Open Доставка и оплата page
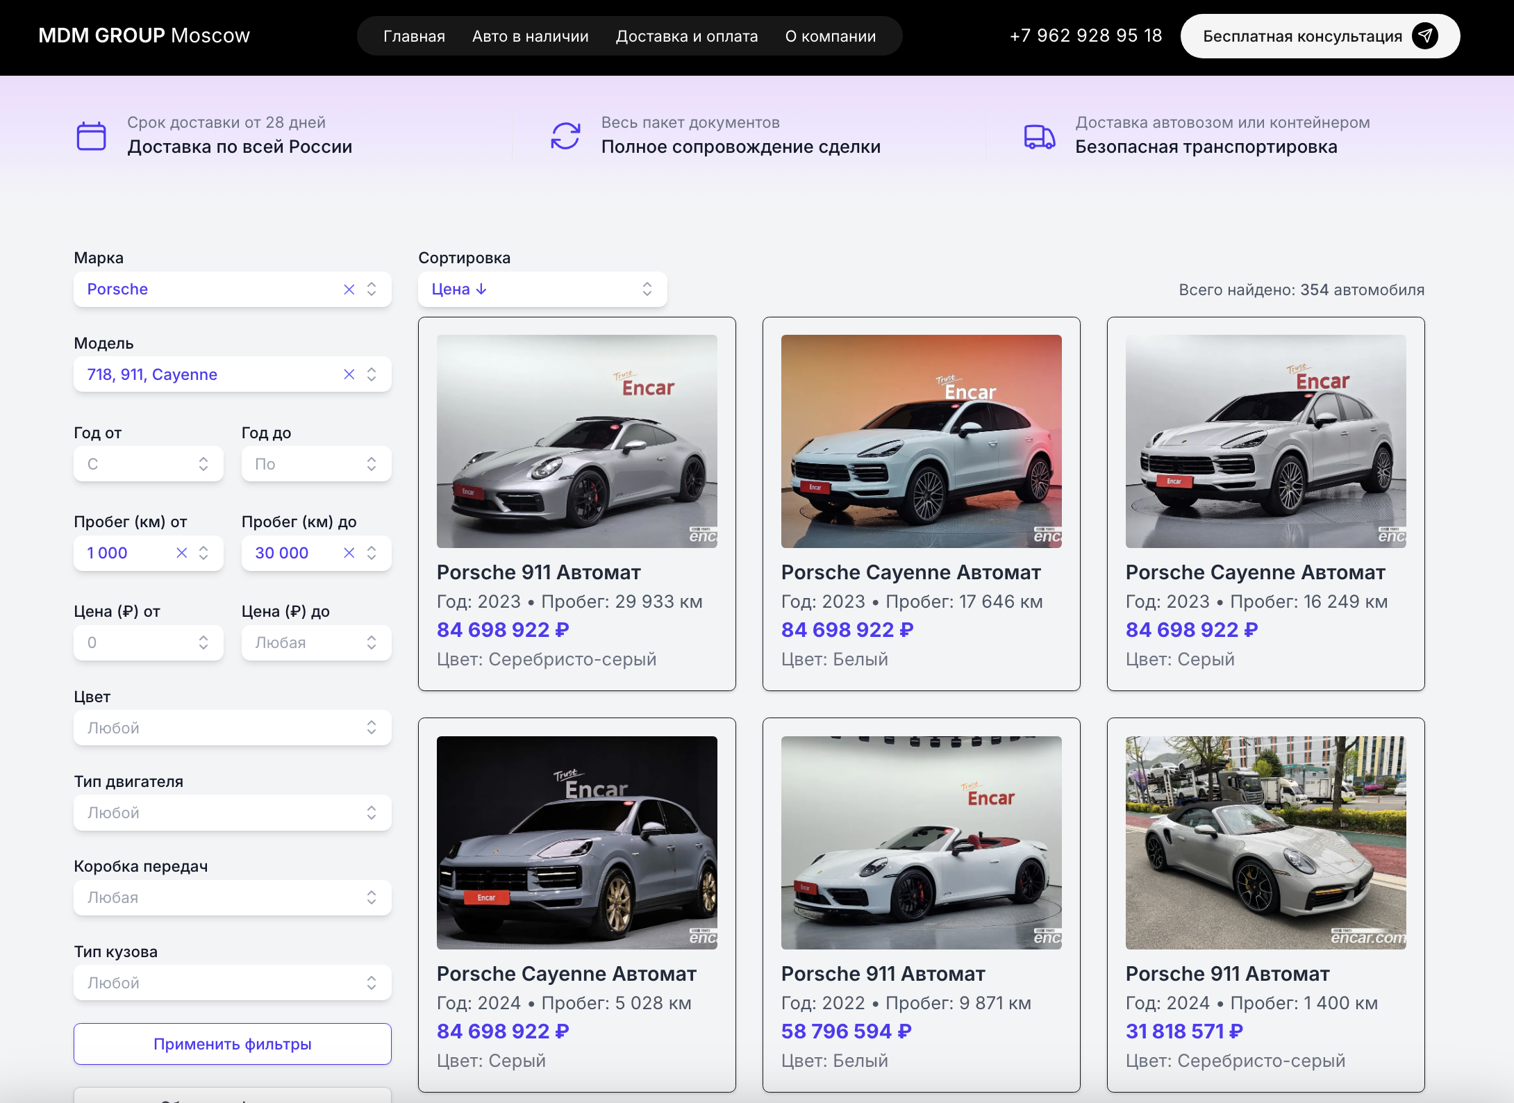This screenshot has width=1514, height=1103. tap(686, 36)
